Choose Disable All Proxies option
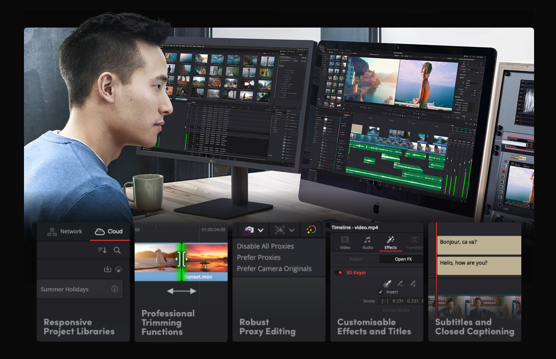The height and width of the screenshot is (359, 556). click(x=265, y=246)
